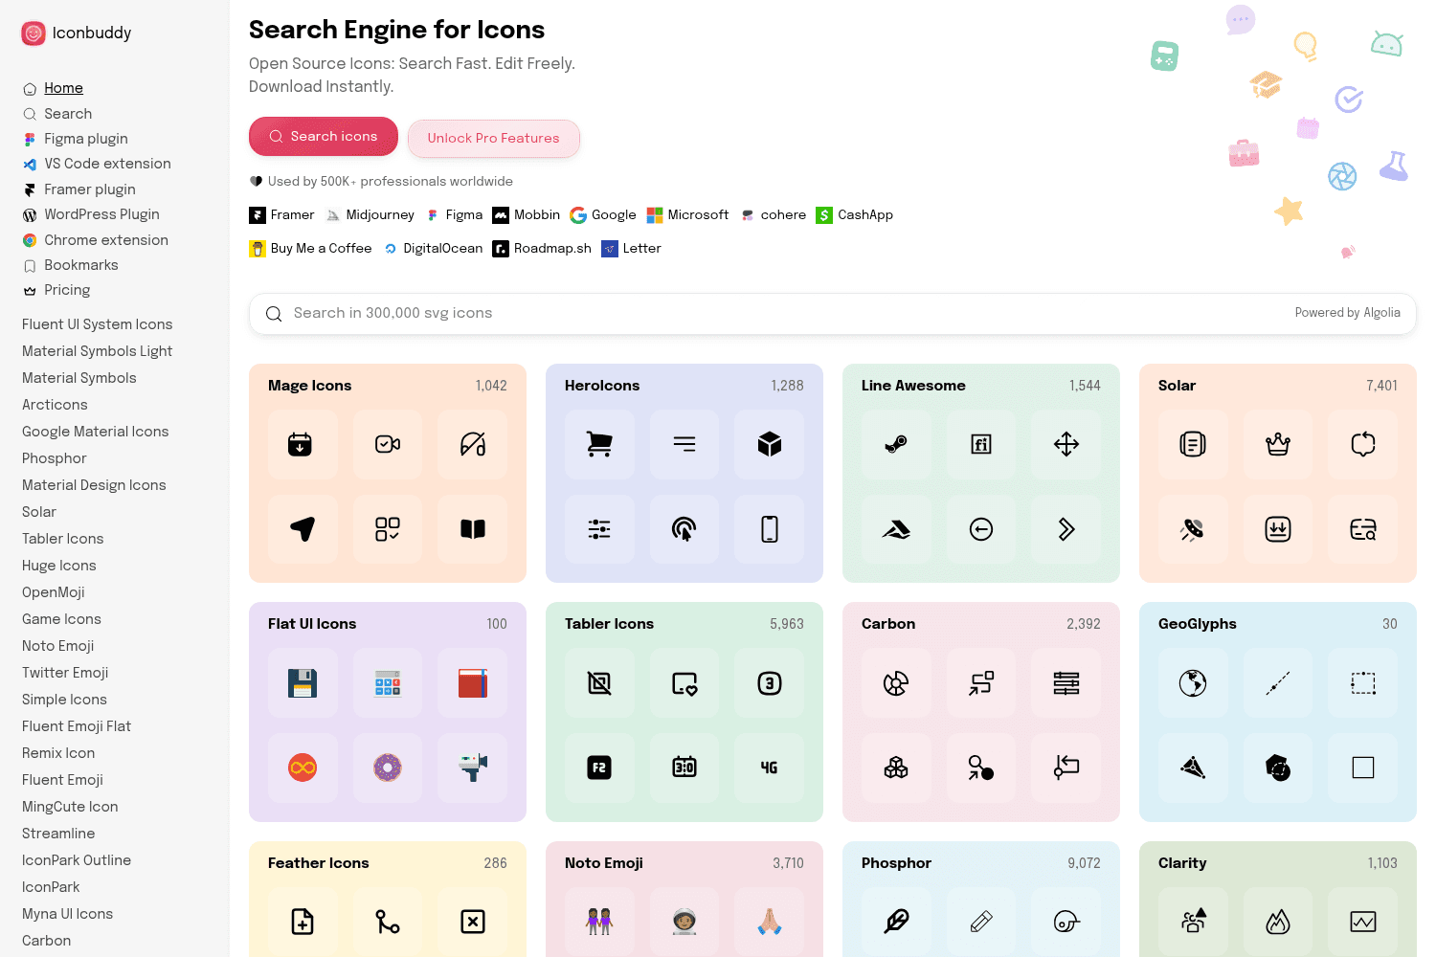This screenshot has height=957, width=1436.
Task: Select the infinity symbol icon in Flat UI Icons
Action: click(x=303, y=768)
